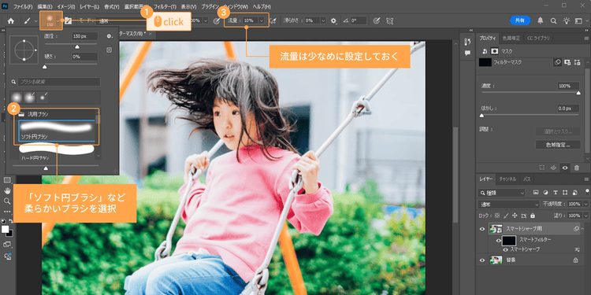Open the フィルター(T) menu

[x=165, y=7]
